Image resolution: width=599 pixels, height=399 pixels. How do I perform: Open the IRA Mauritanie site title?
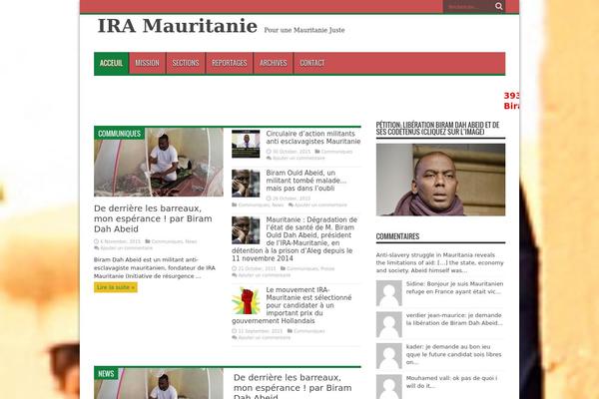click(x=178, y=26)
